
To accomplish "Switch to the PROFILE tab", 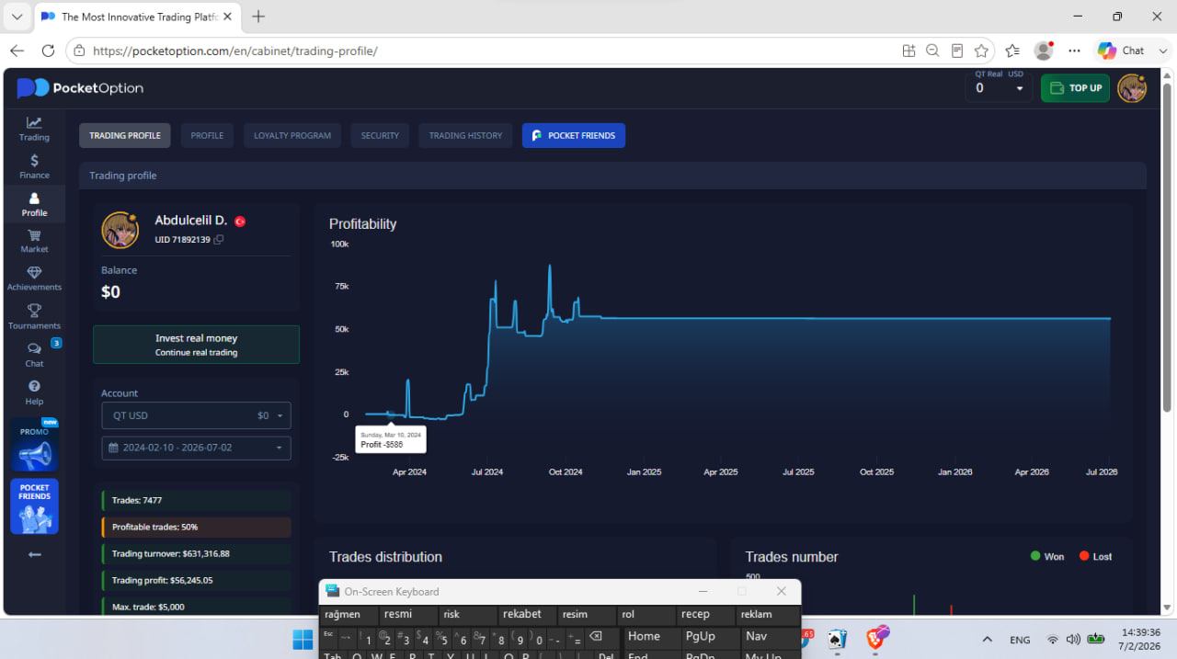I will coord(207,135).
